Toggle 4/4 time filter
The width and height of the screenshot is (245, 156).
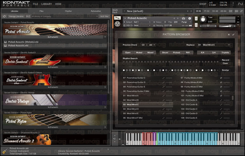203,53
